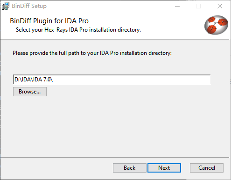This screenshot has width=231, height=180.
Task: Click the empty title bar area
Action: [109, 6]
